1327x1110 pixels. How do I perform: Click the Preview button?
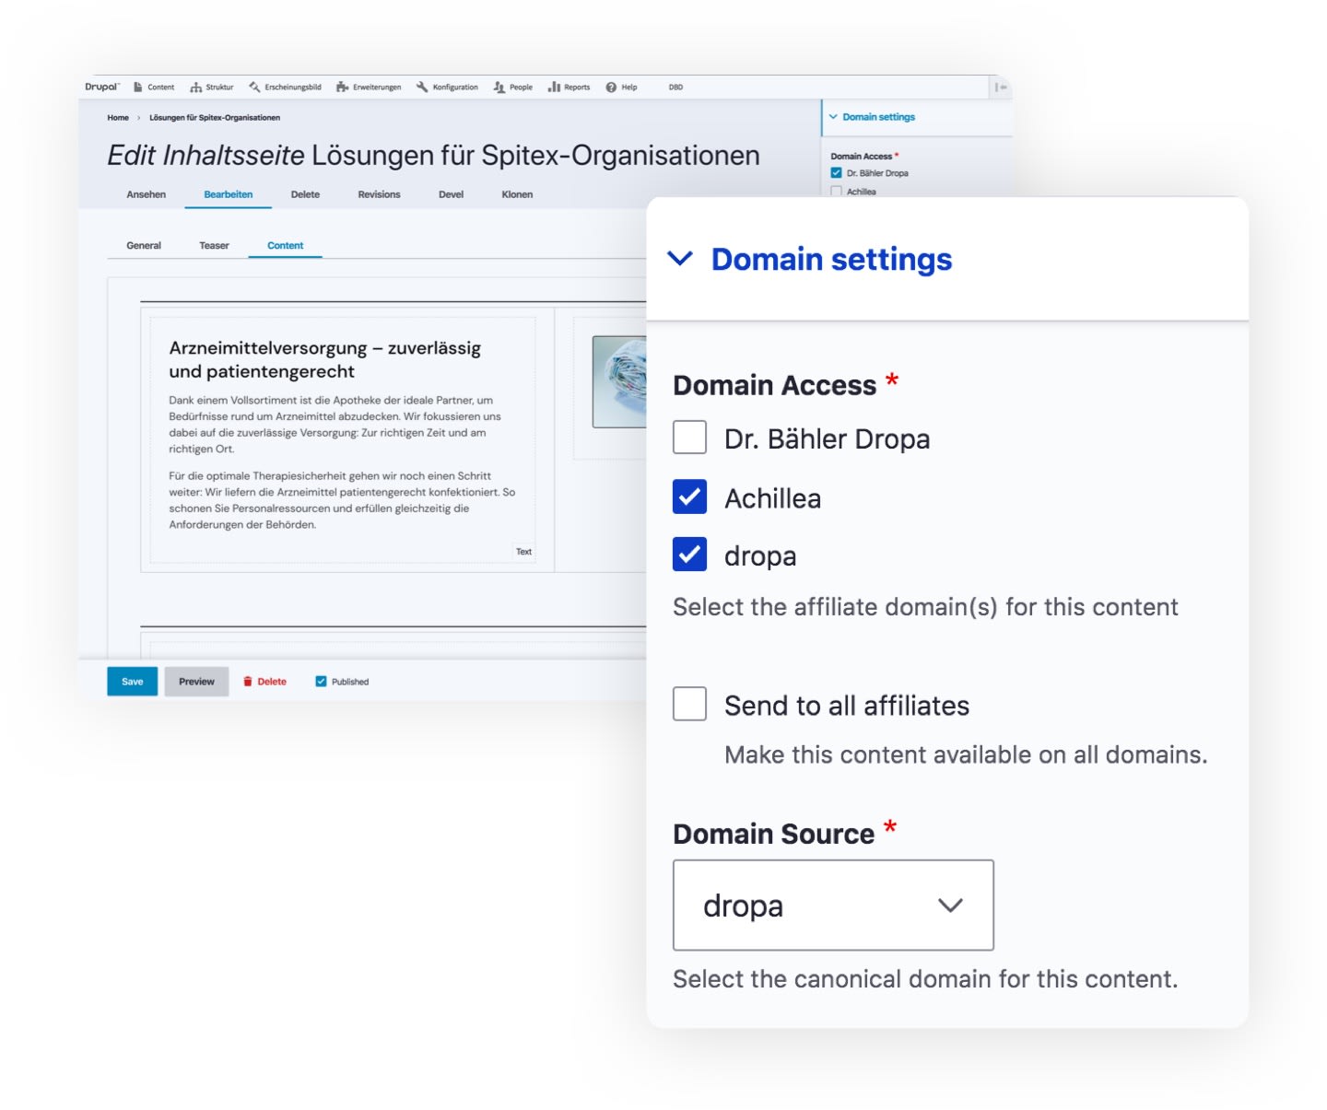pos(196,682)
